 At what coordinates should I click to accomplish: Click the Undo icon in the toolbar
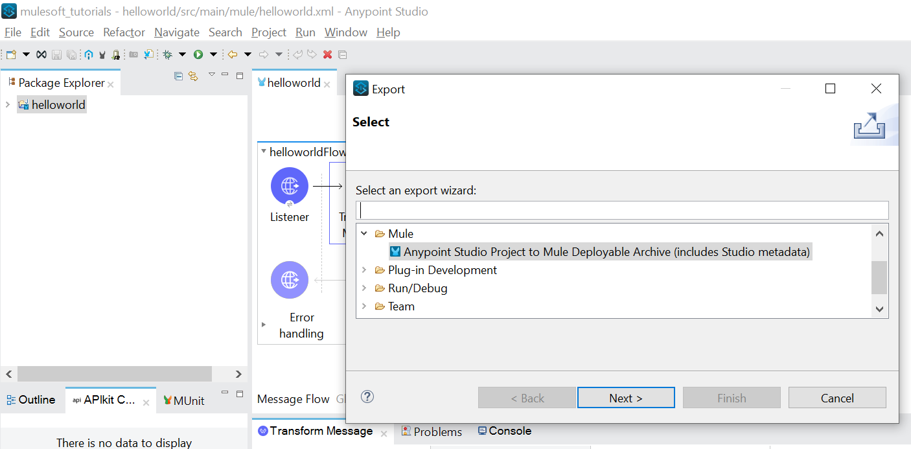tap(298, 54)
